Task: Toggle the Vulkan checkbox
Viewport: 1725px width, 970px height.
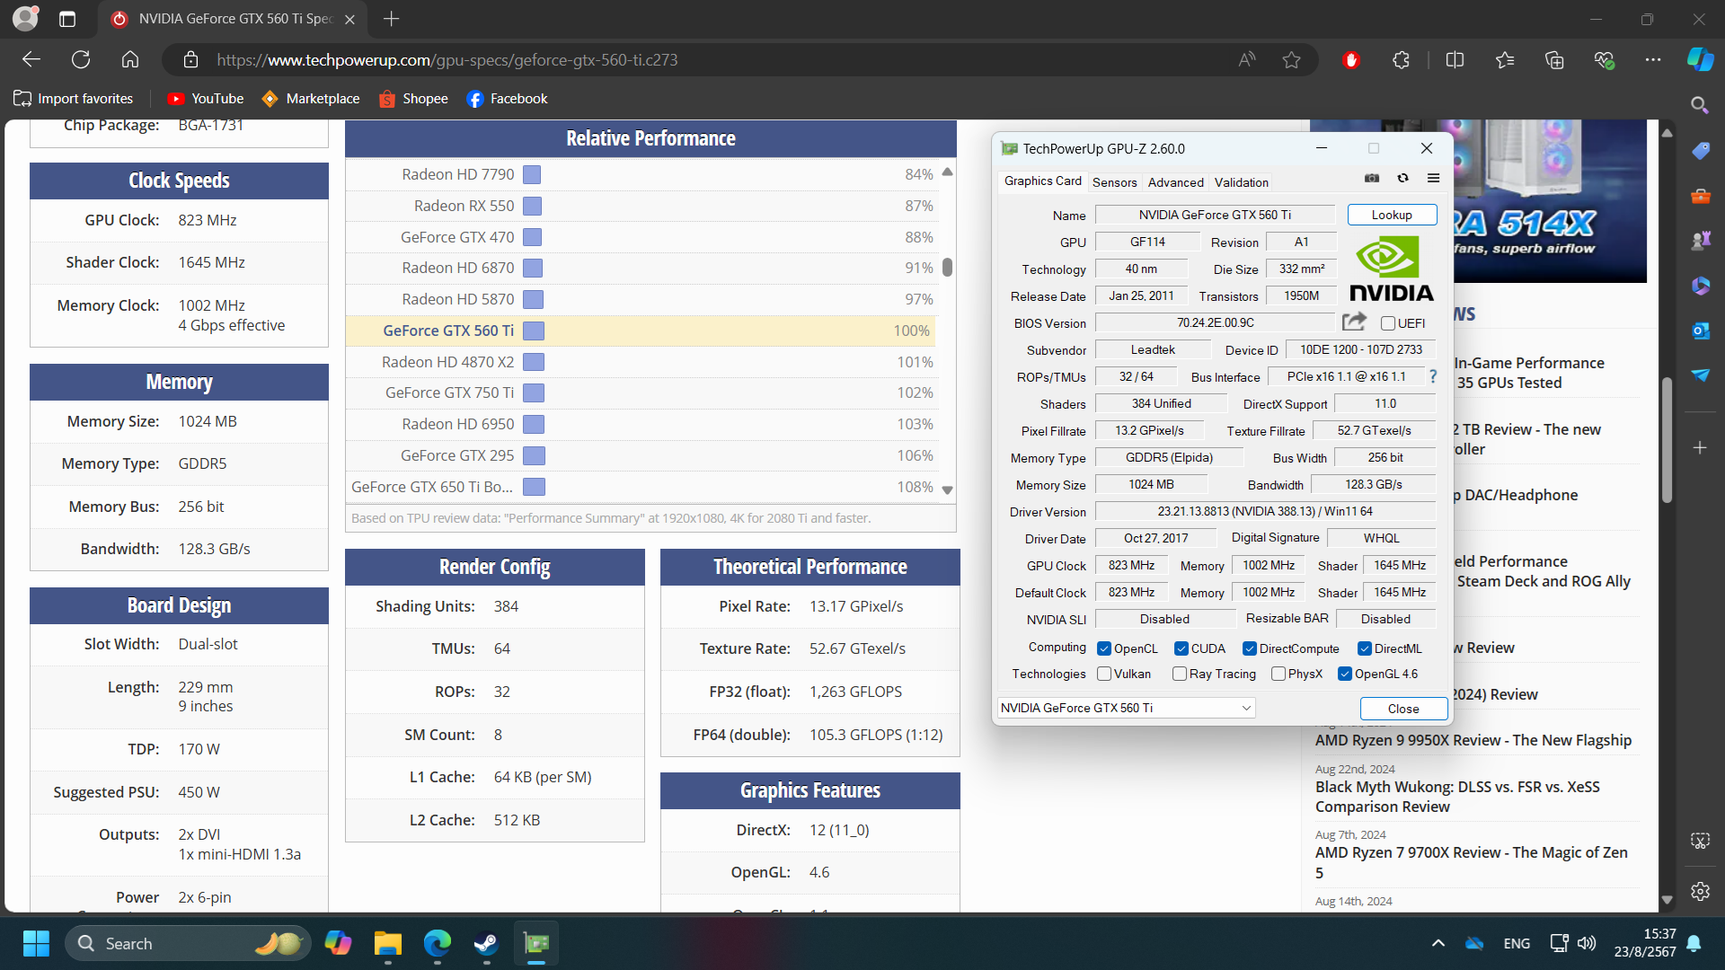Action: coord(1105,674)
